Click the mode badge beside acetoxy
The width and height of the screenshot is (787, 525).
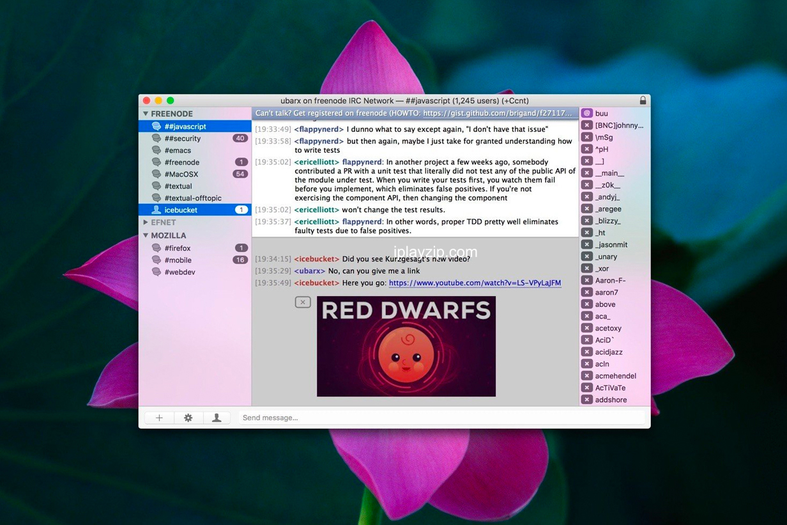(586, 328)
